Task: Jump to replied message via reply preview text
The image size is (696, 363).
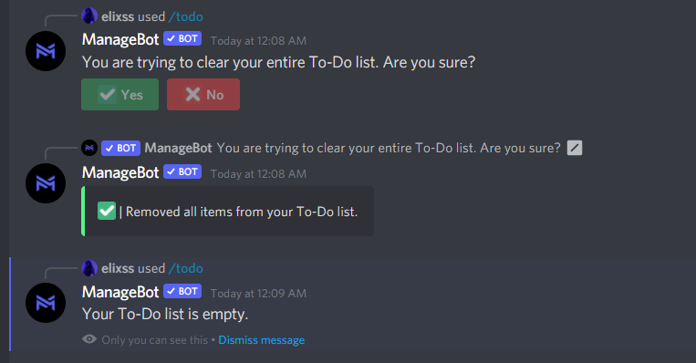Action: pyautogui.click(x=389, y=148)
